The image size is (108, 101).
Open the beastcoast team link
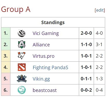pyautogui.click(x=45, y=90)
